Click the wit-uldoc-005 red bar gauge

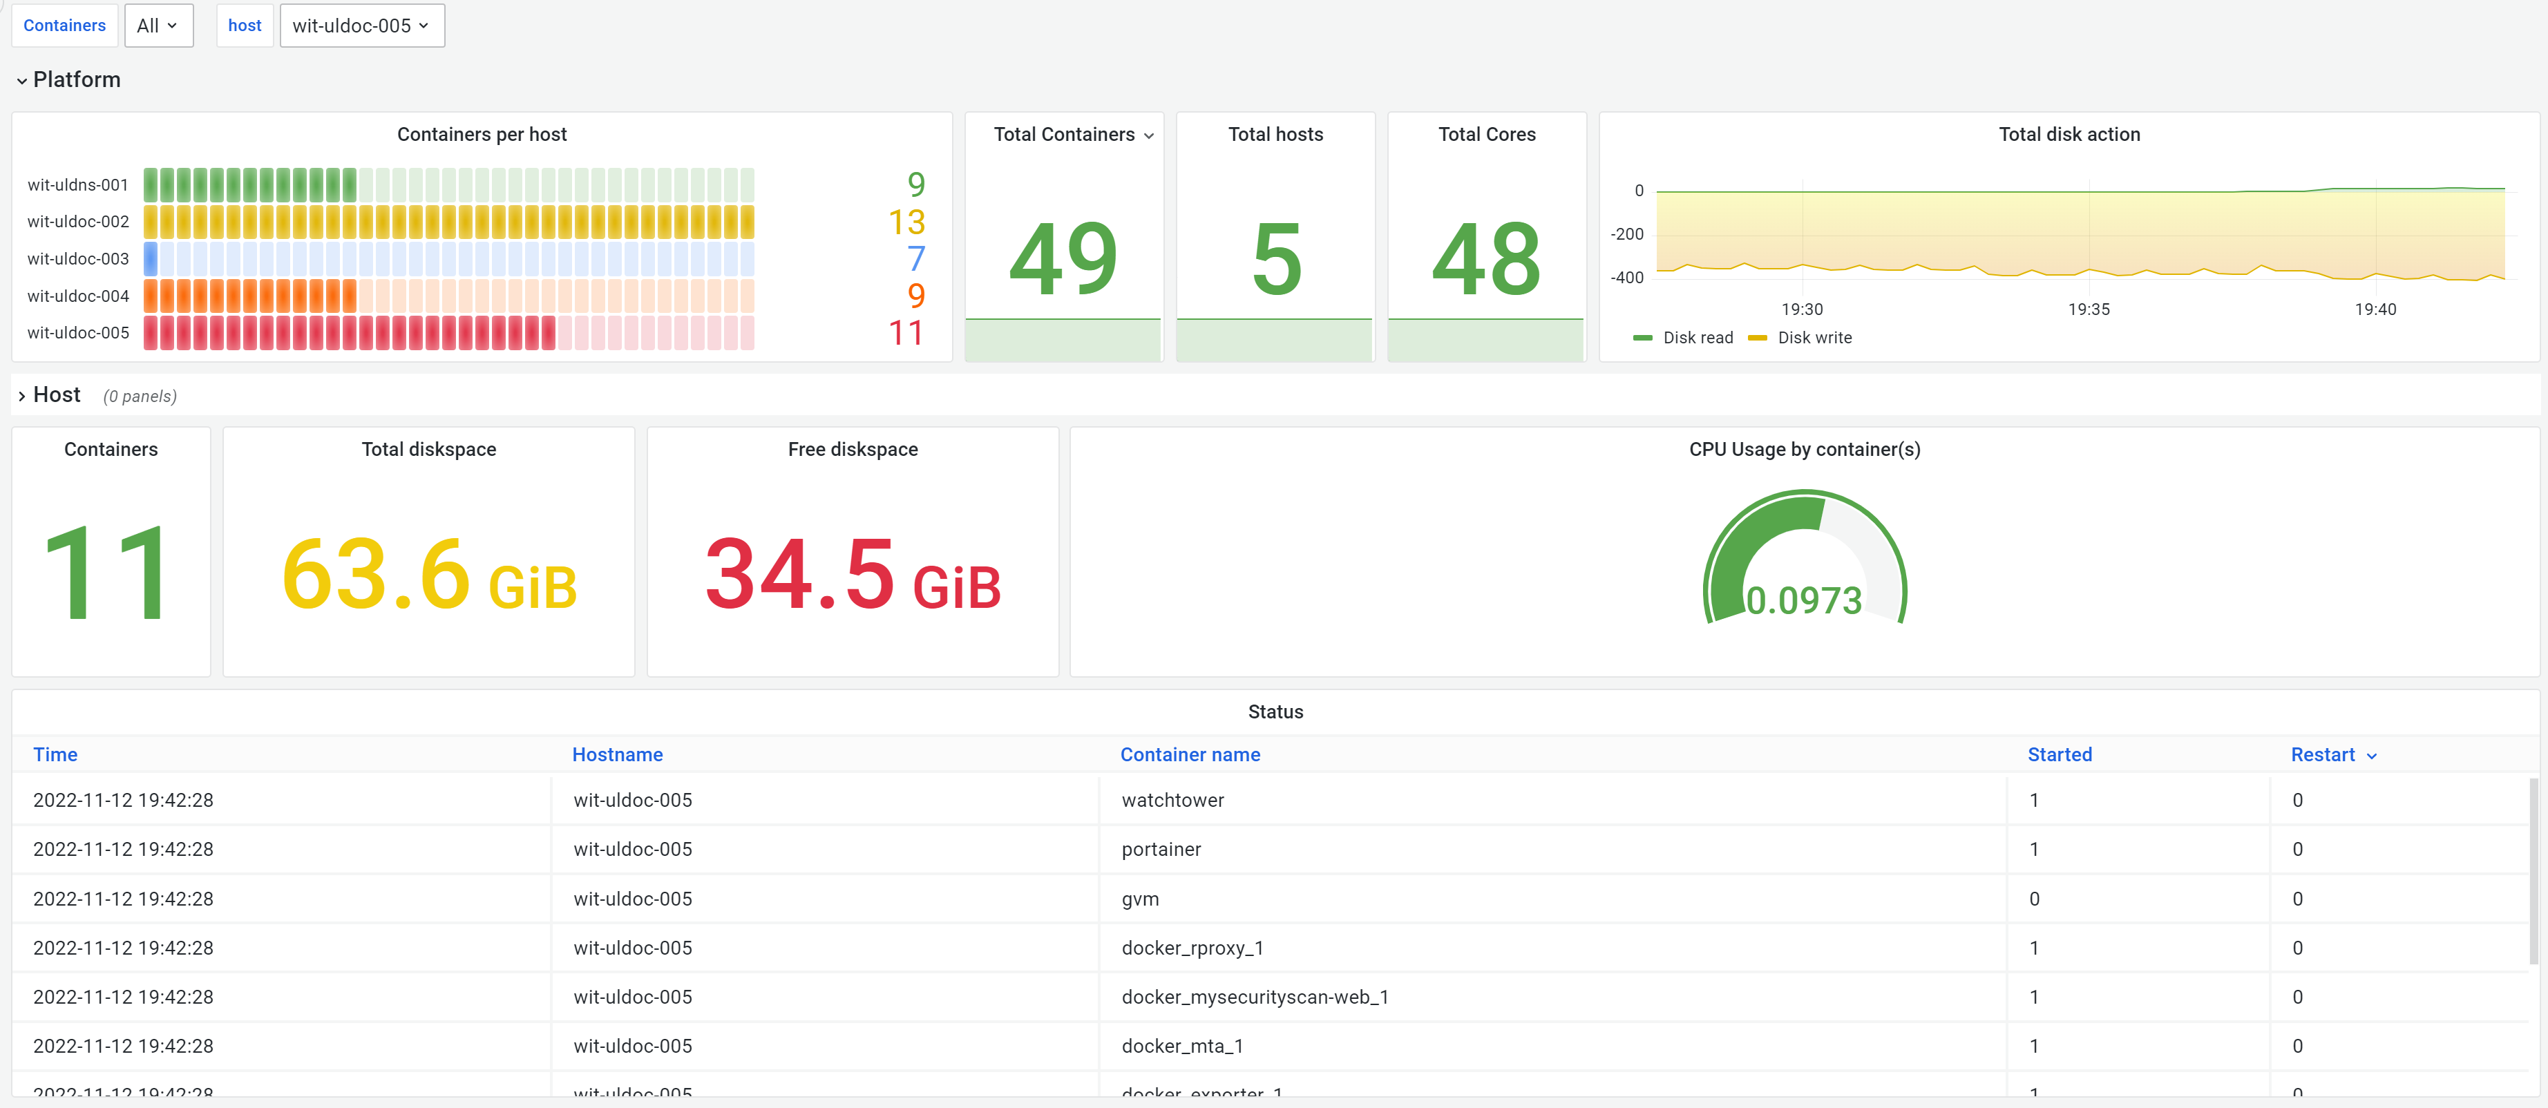(x=448, y=334)
